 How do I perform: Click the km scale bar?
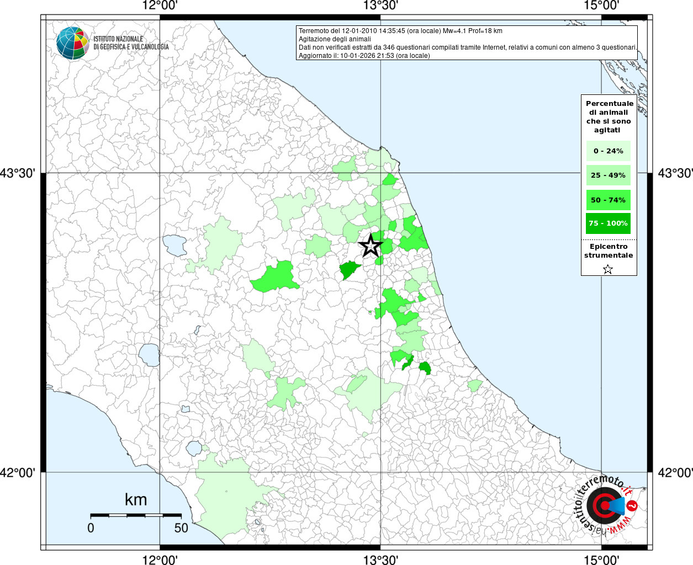136,515
